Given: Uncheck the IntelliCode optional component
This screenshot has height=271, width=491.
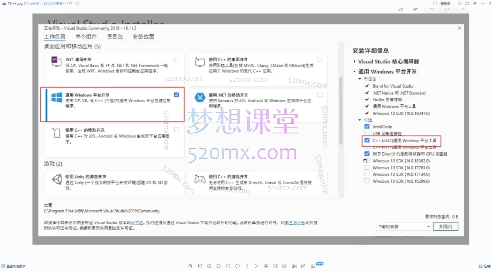Looking at the screenshot, I should coord(367,126).
